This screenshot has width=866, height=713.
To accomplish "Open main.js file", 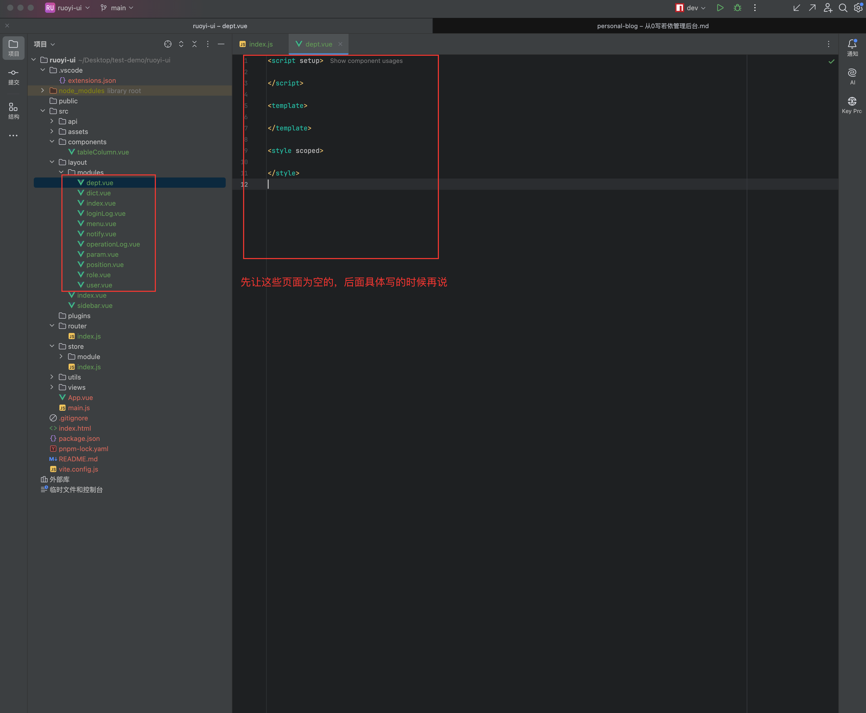I will (x=79, y=408).
